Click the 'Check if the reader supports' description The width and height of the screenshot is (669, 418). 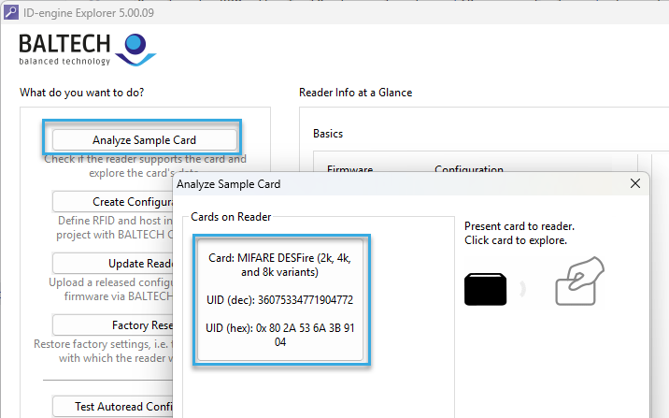point(145,166)
